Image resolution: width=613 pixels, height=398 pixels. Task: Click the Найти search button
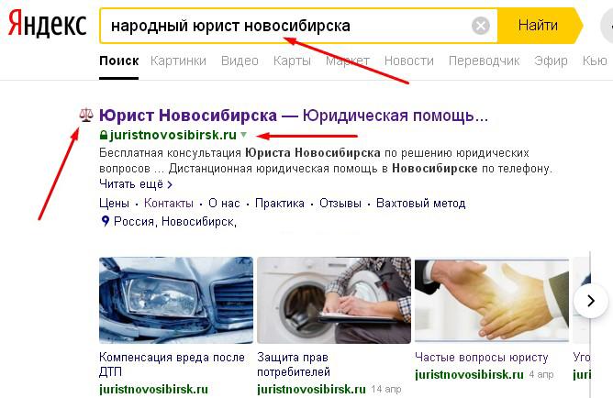pos(538,26)
